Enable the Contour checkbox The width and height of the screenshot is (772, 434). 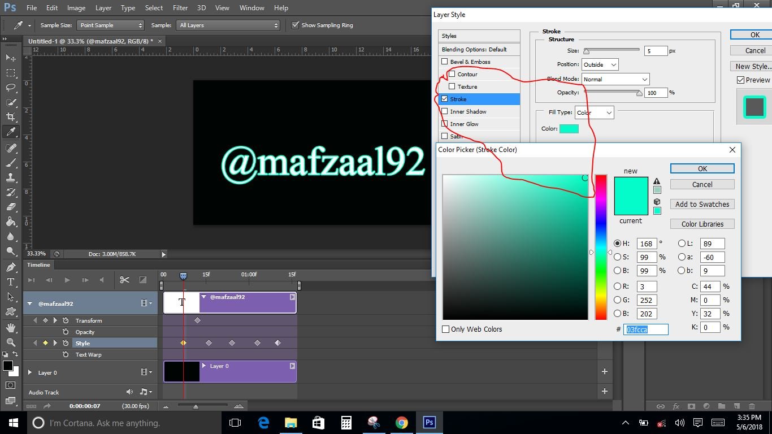(x=452, y=74)
